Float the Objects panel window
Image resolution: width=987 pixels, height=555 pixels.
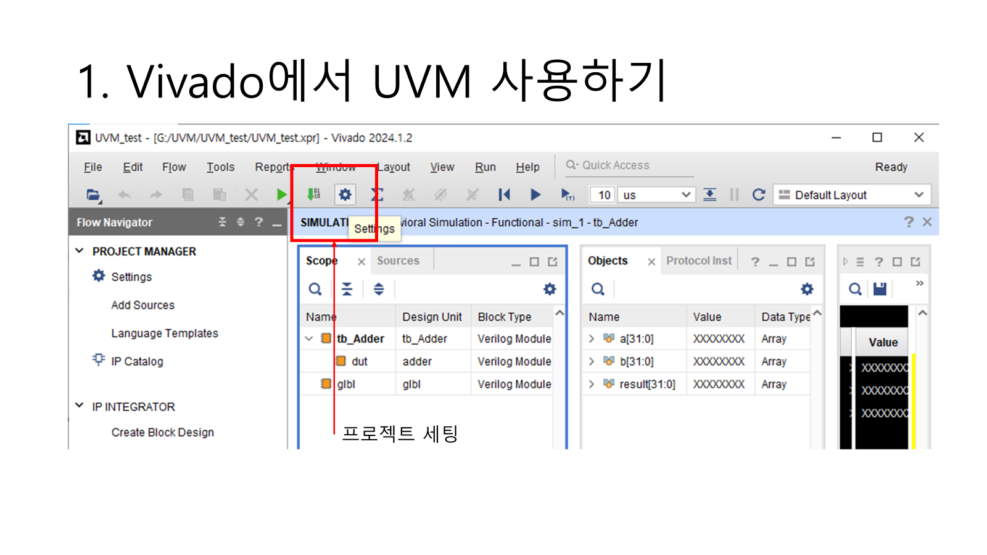810,261
